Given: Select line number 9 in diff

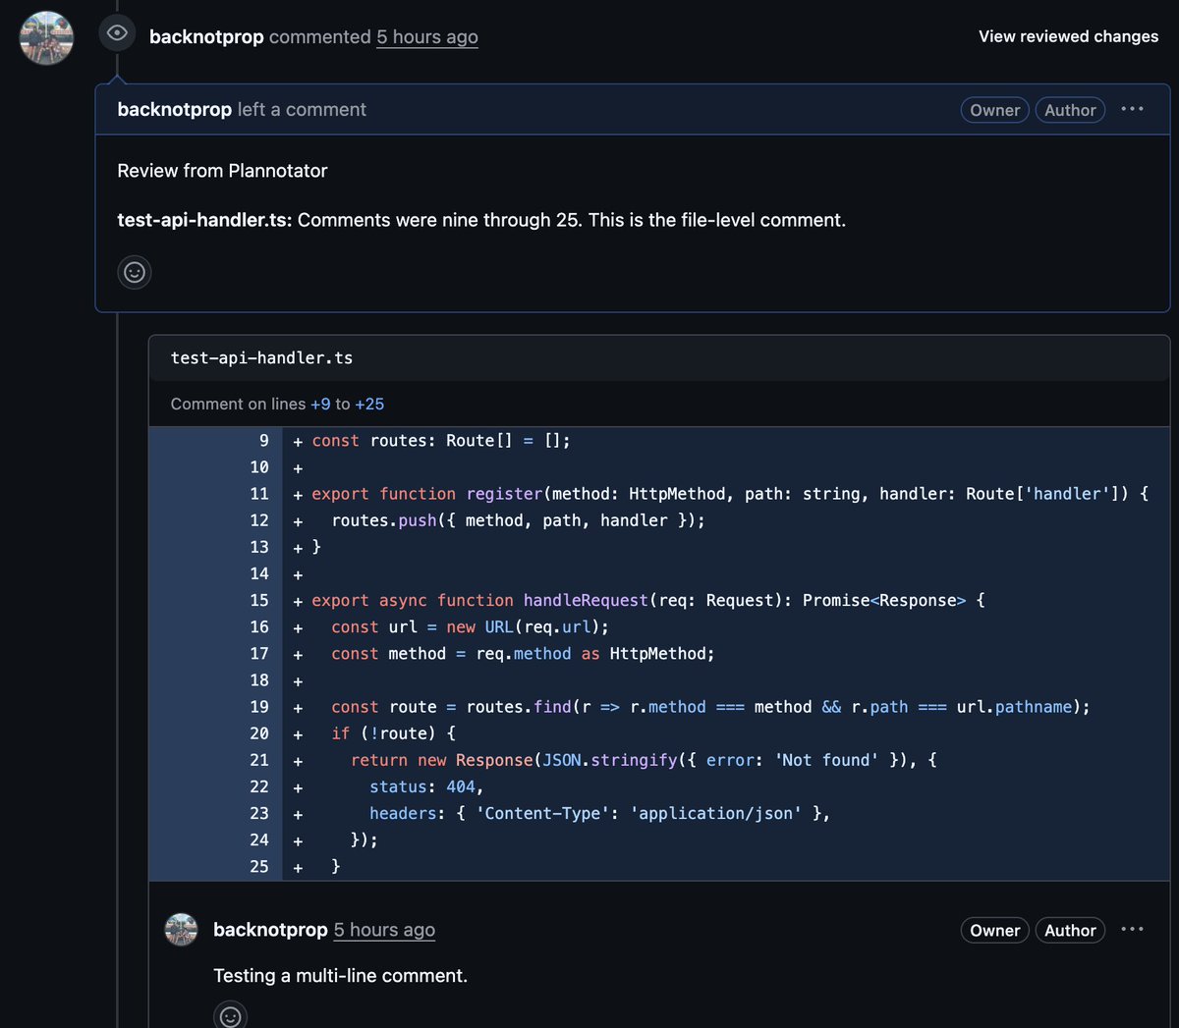Looking at the screenshot, I should [263, 441].
